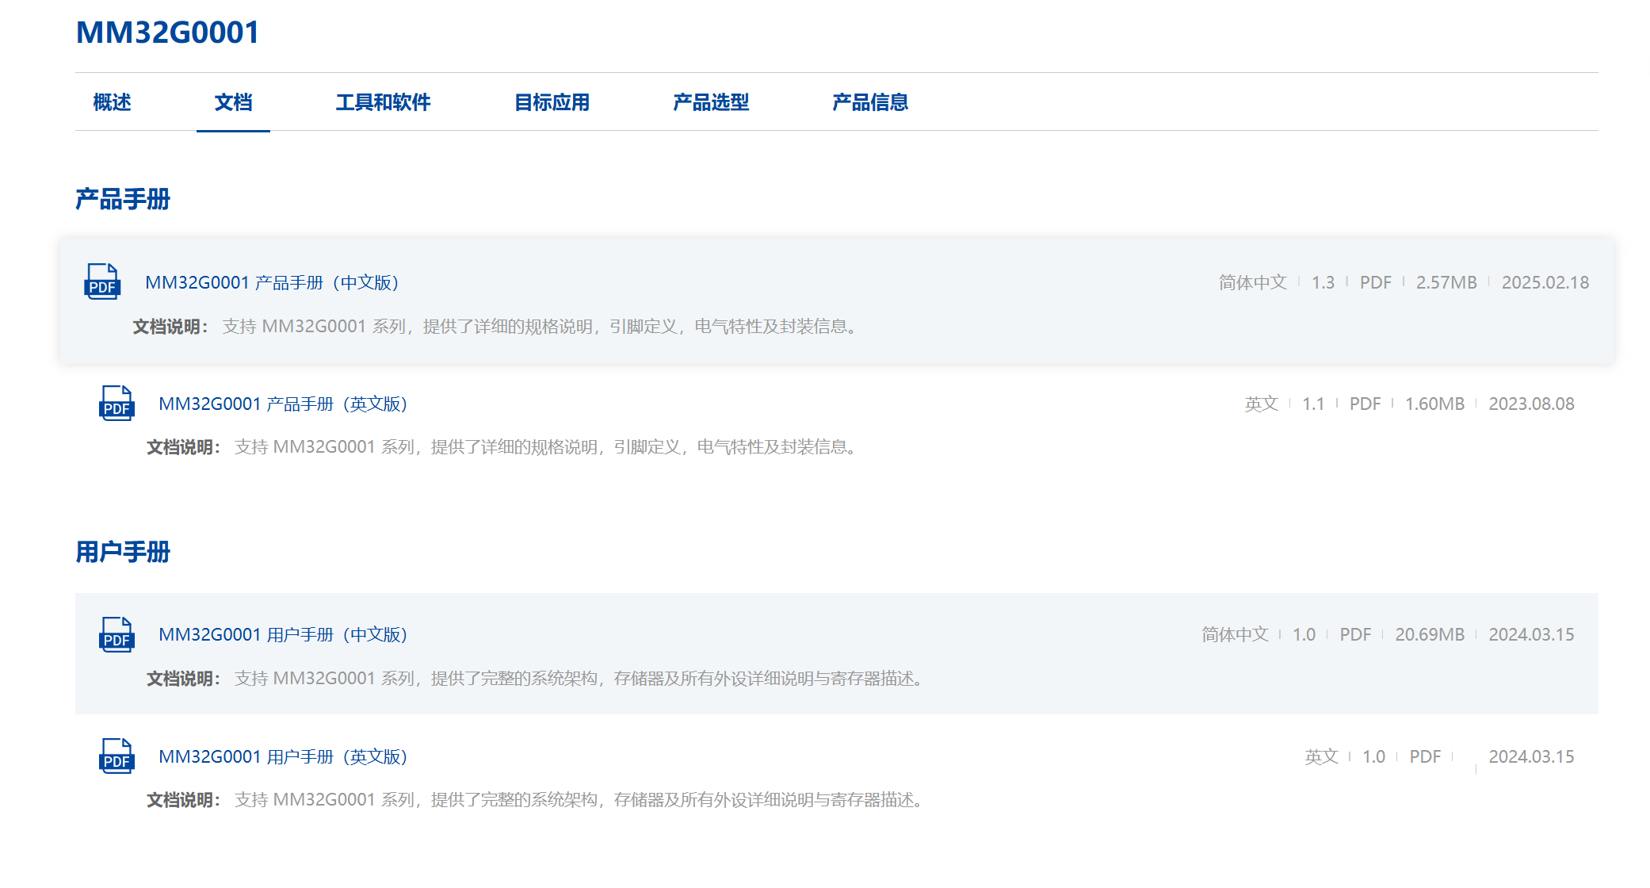The width and height of the screenshot is (1650, 888).
Task: Click PDF icon for Chinese product manual
Action: coord(102,281)
